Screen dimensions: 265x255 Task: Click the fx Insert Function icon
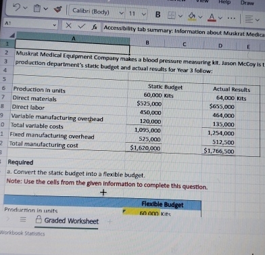[95, 27]
